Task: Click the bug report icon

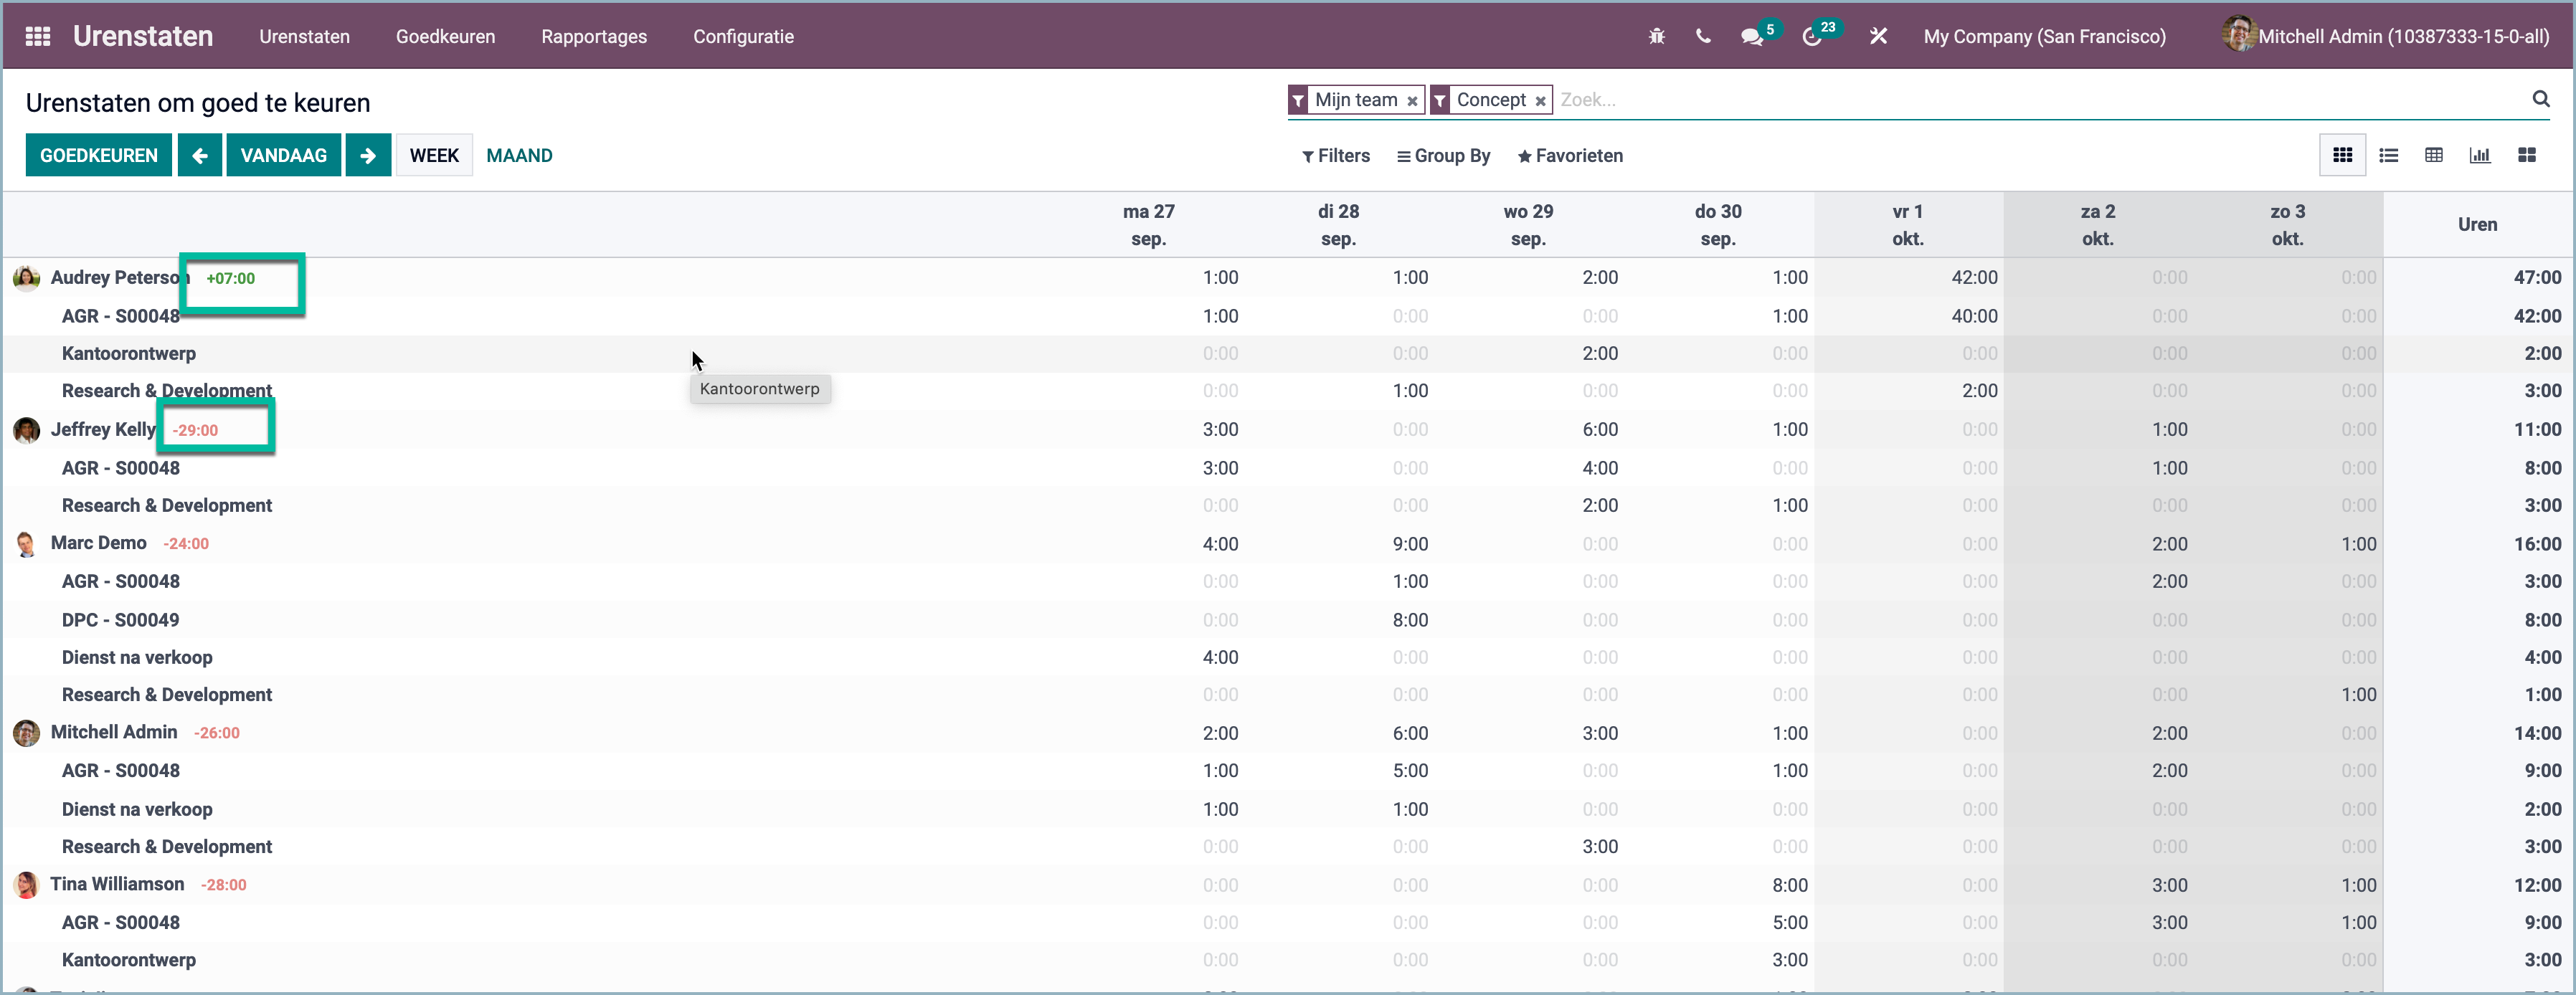Action: 1656,35
